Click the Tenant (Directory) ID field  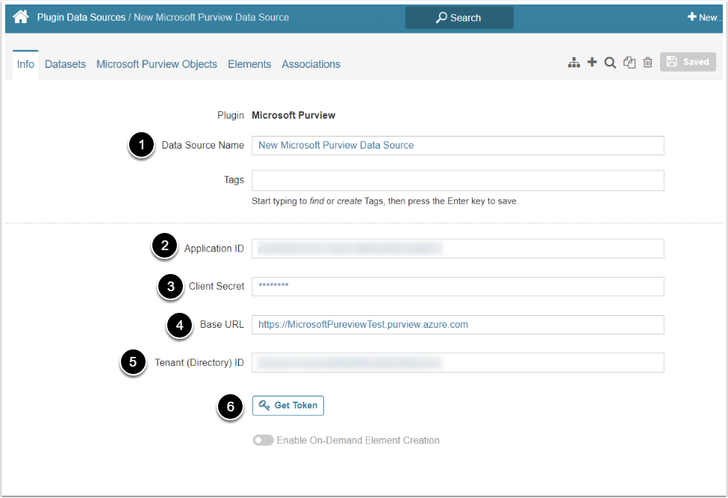458,362
